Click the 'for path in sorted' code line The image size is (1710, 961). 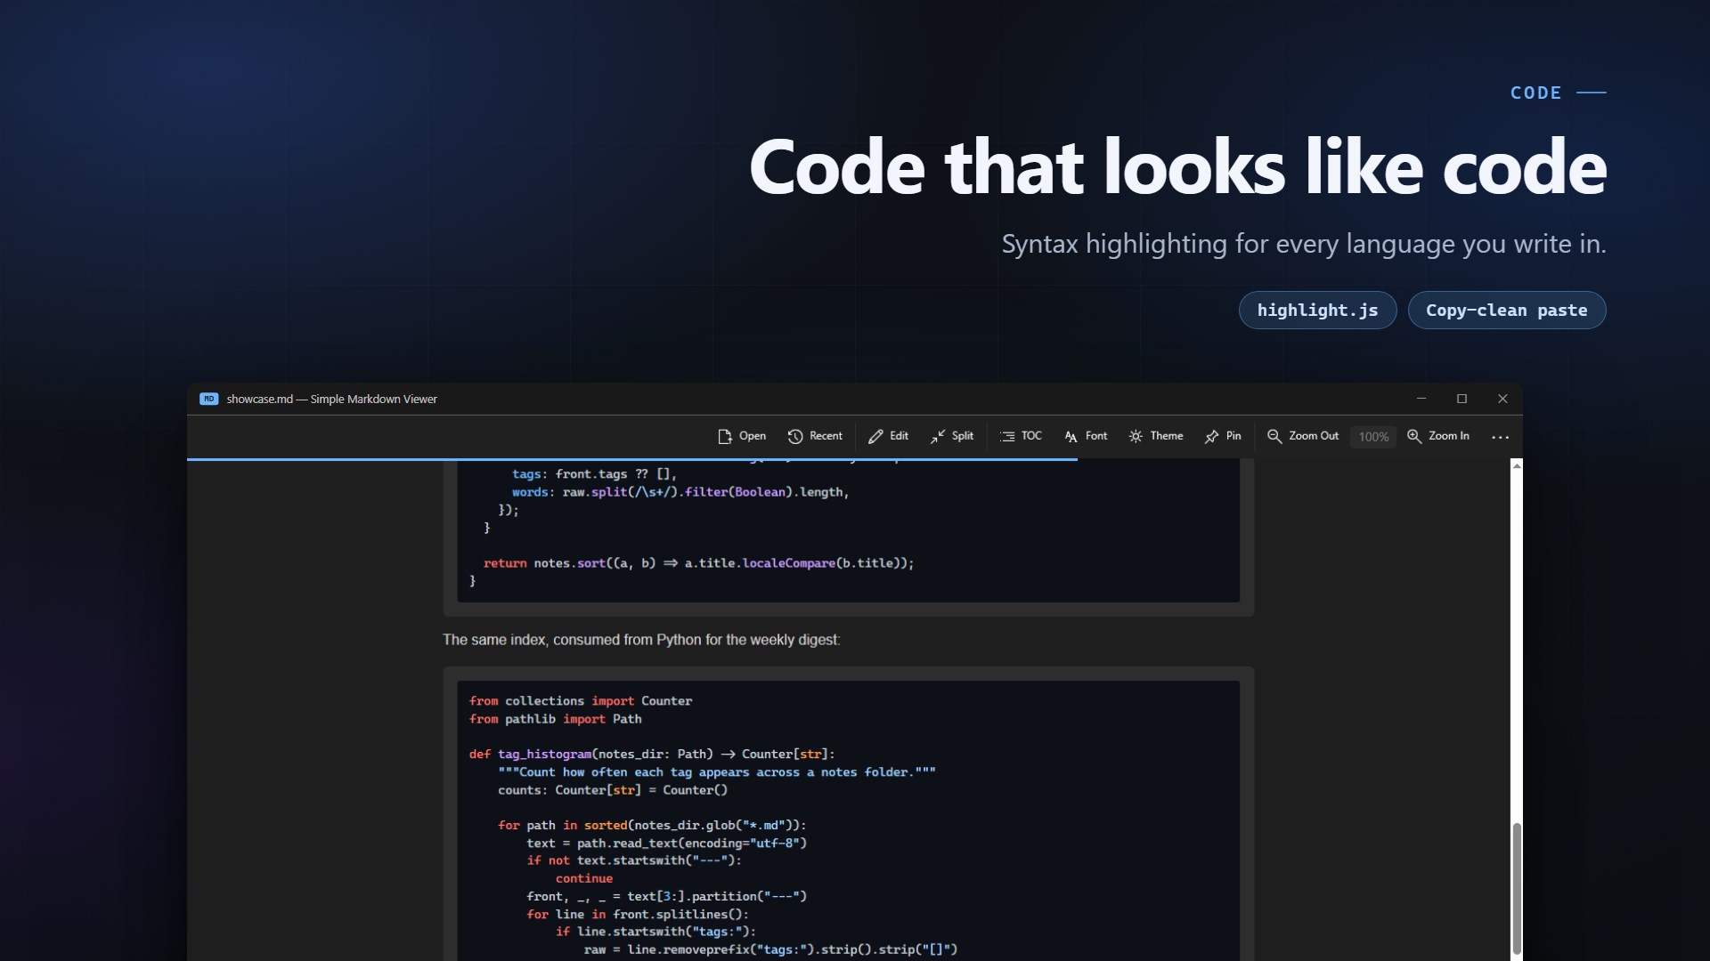click(x=652, y=826)
